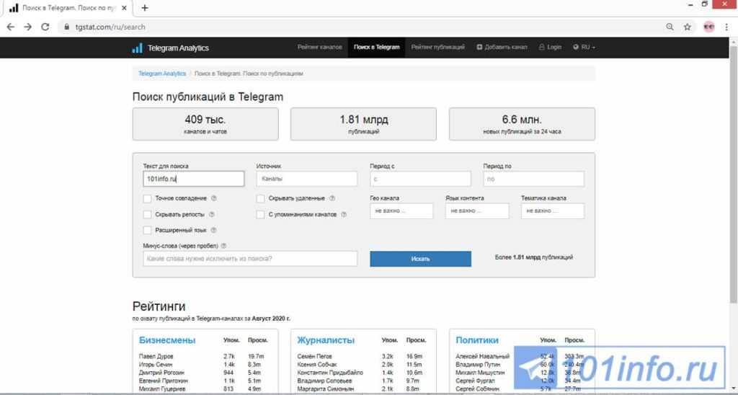The image size is (738, 395).
Task: Go to Рейтинг каналов menu item
Action: coord(320,48)
